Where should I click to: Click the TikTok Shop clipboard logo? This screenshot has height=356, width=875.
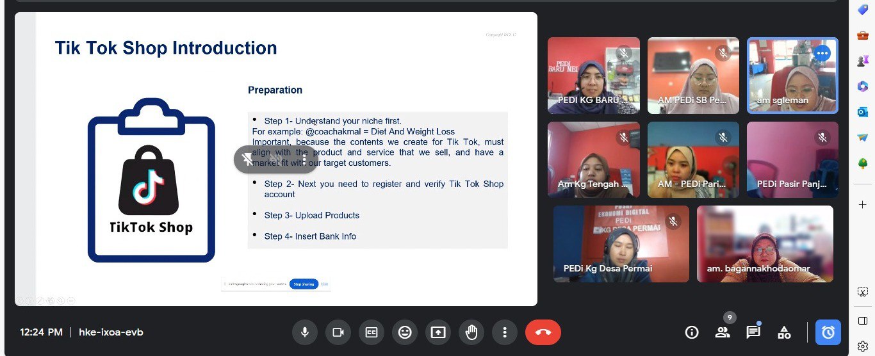click(x=151, y=181)
